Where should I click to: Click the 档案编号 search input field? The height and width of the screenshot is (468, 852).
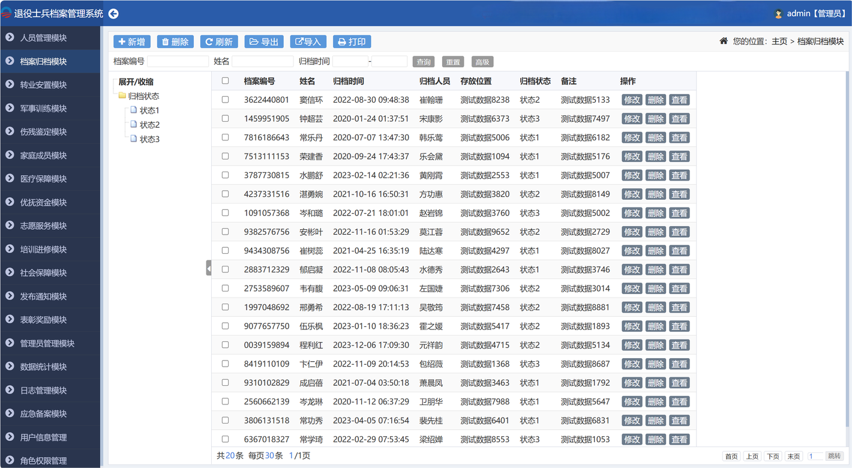178,61
